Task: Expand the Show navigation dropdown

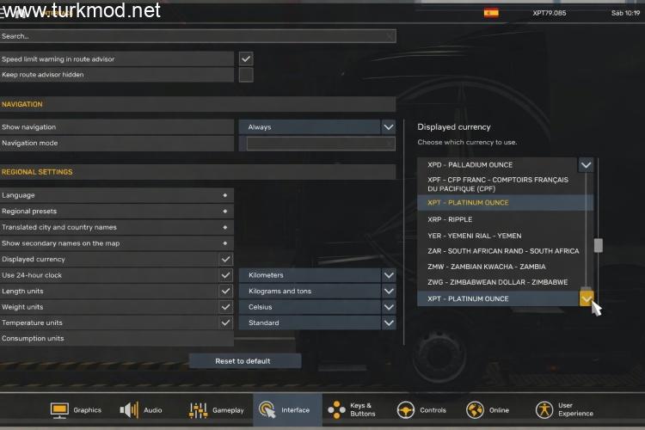Action: pyautogui.click(x=389, y=126)
